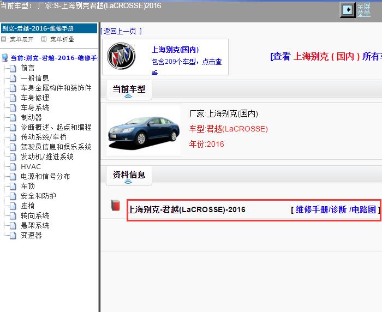382x312 pixels.
Task: Click the page icon beside 电源和信号分布
Action: click(x=13, y=177)
